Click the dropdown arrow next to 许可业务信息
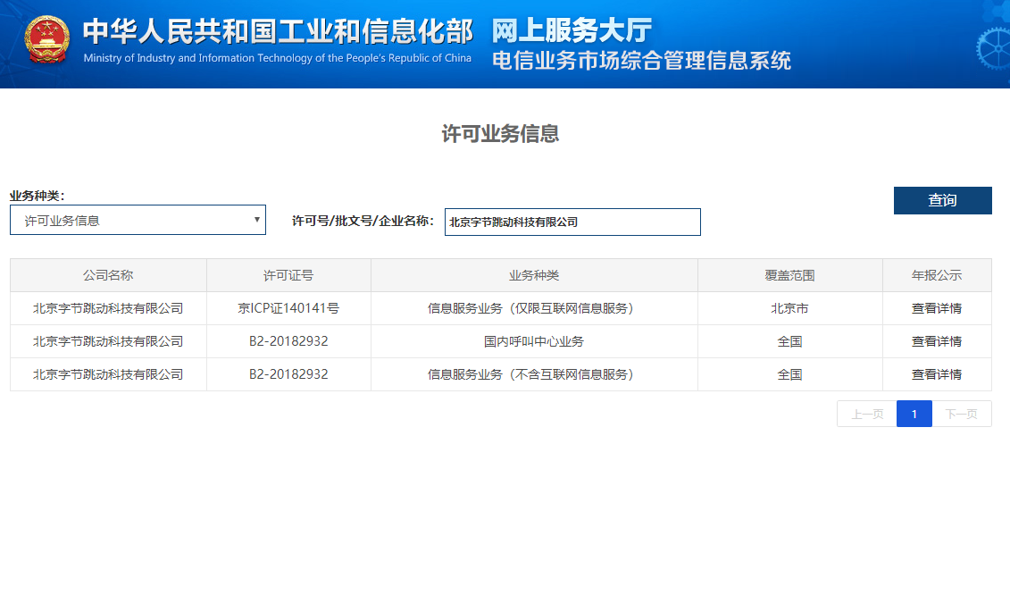 tap(257, 219)
